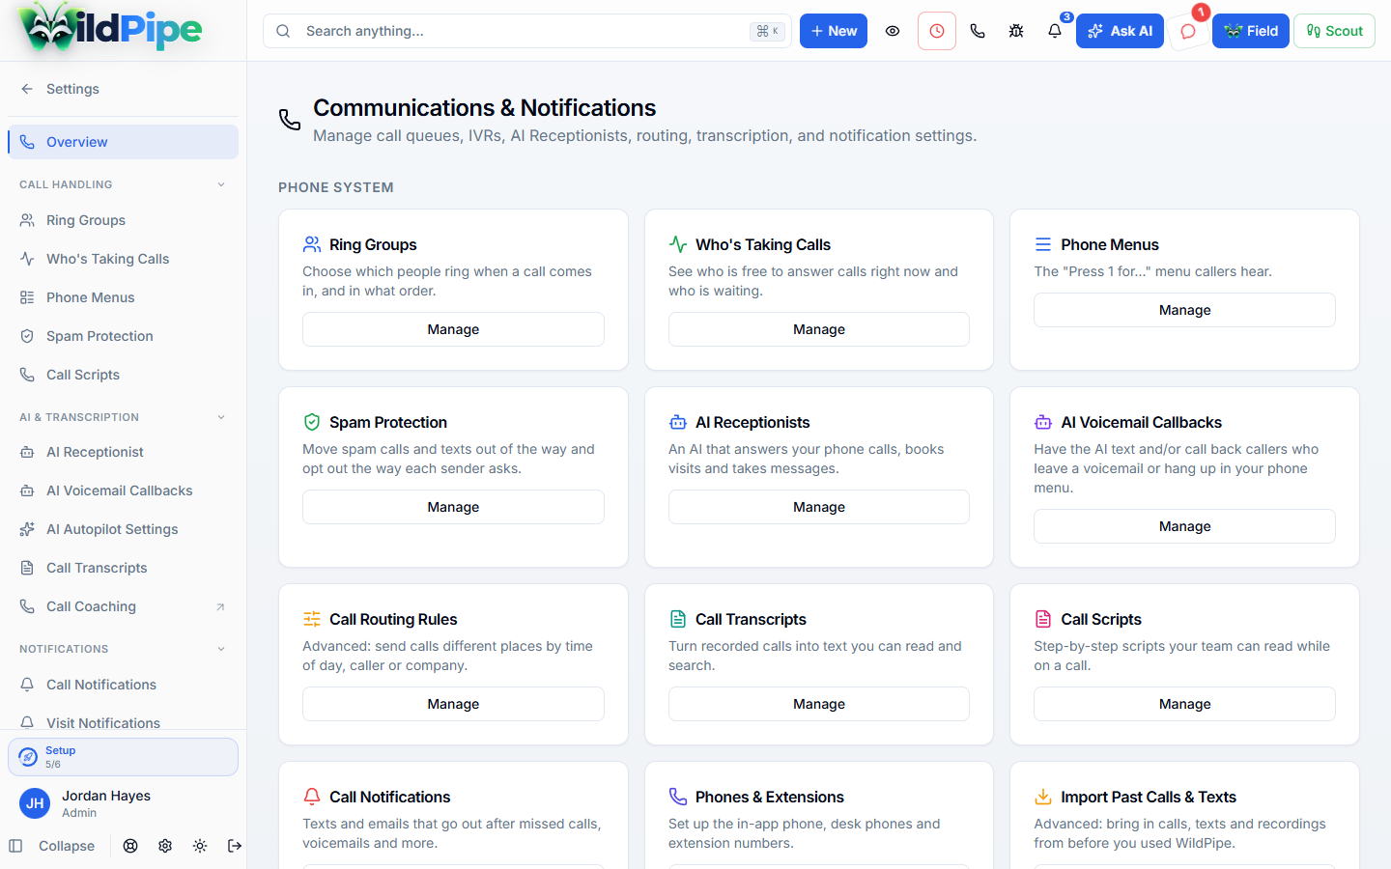The width and height of the screenshot is (1391, 869).
Task: Manage the Spam Protection card
Action: pyautogui.click(x=453, y=507)
